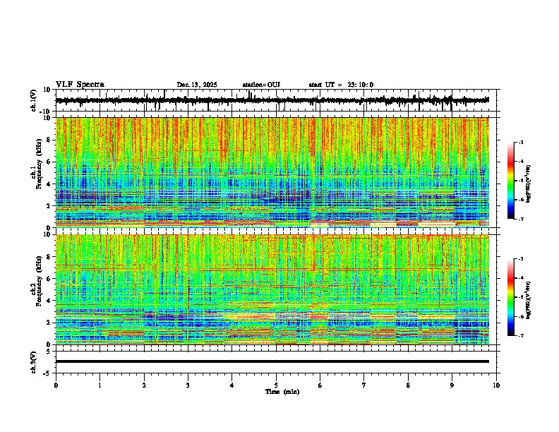Click the "5" tick on ch.3(V) axis
The image size is (559, 432).
(49, 352)
